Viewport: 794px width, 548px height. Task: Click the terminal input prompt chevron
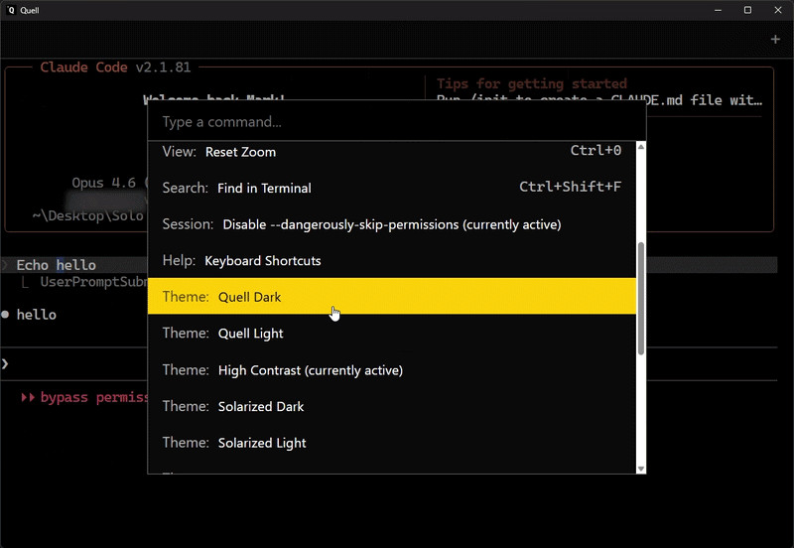click(5, 363)
